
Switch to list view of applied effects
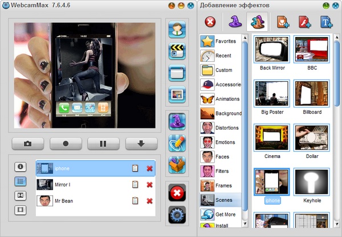pyautogui.click(x=21, y=181)
